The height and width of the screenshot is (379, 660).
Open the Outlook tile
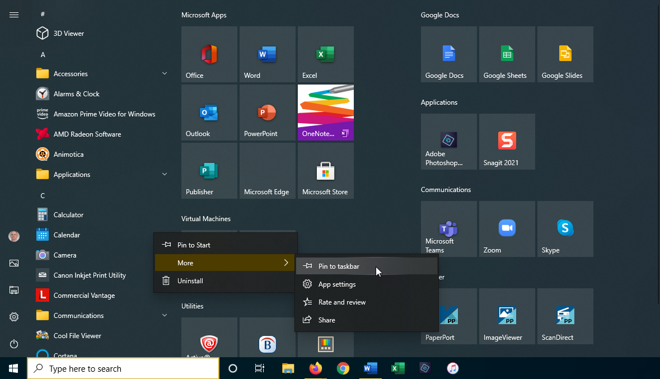tap(209, 113)
